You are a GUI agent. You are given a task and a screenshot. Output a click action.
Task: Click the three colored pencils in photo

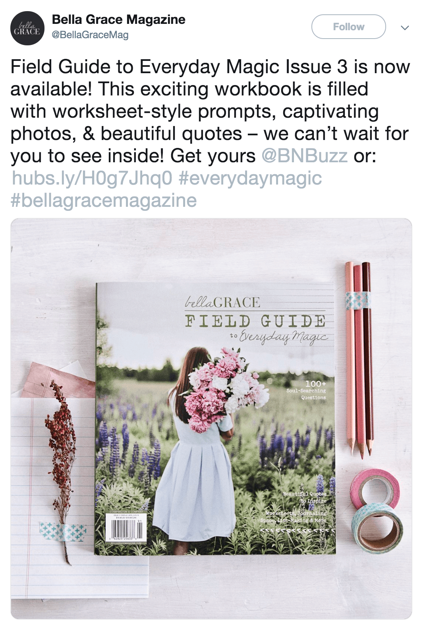click(x=358, y=359)
